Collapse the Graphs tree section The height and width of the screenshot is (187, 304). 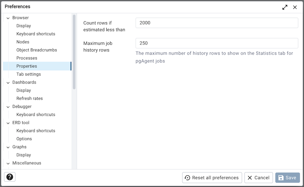click(x=8, y=147)
